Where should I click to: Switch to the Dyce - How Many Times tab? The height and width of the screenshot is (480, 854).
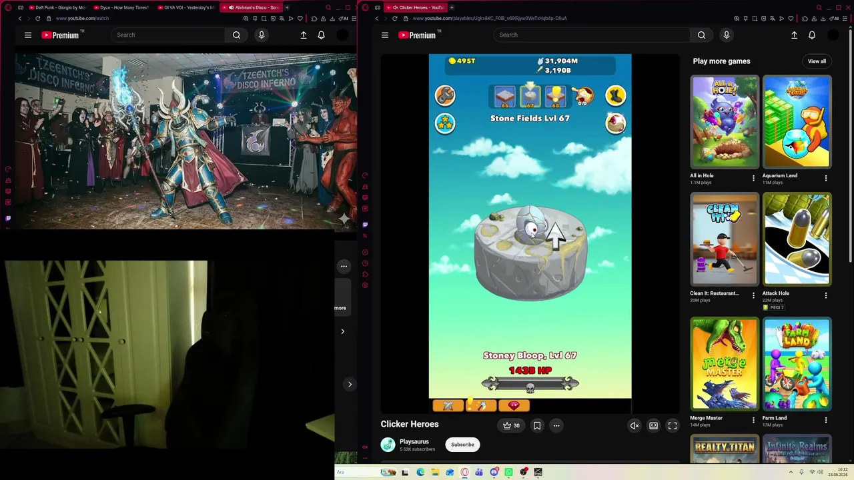(123, 7)
